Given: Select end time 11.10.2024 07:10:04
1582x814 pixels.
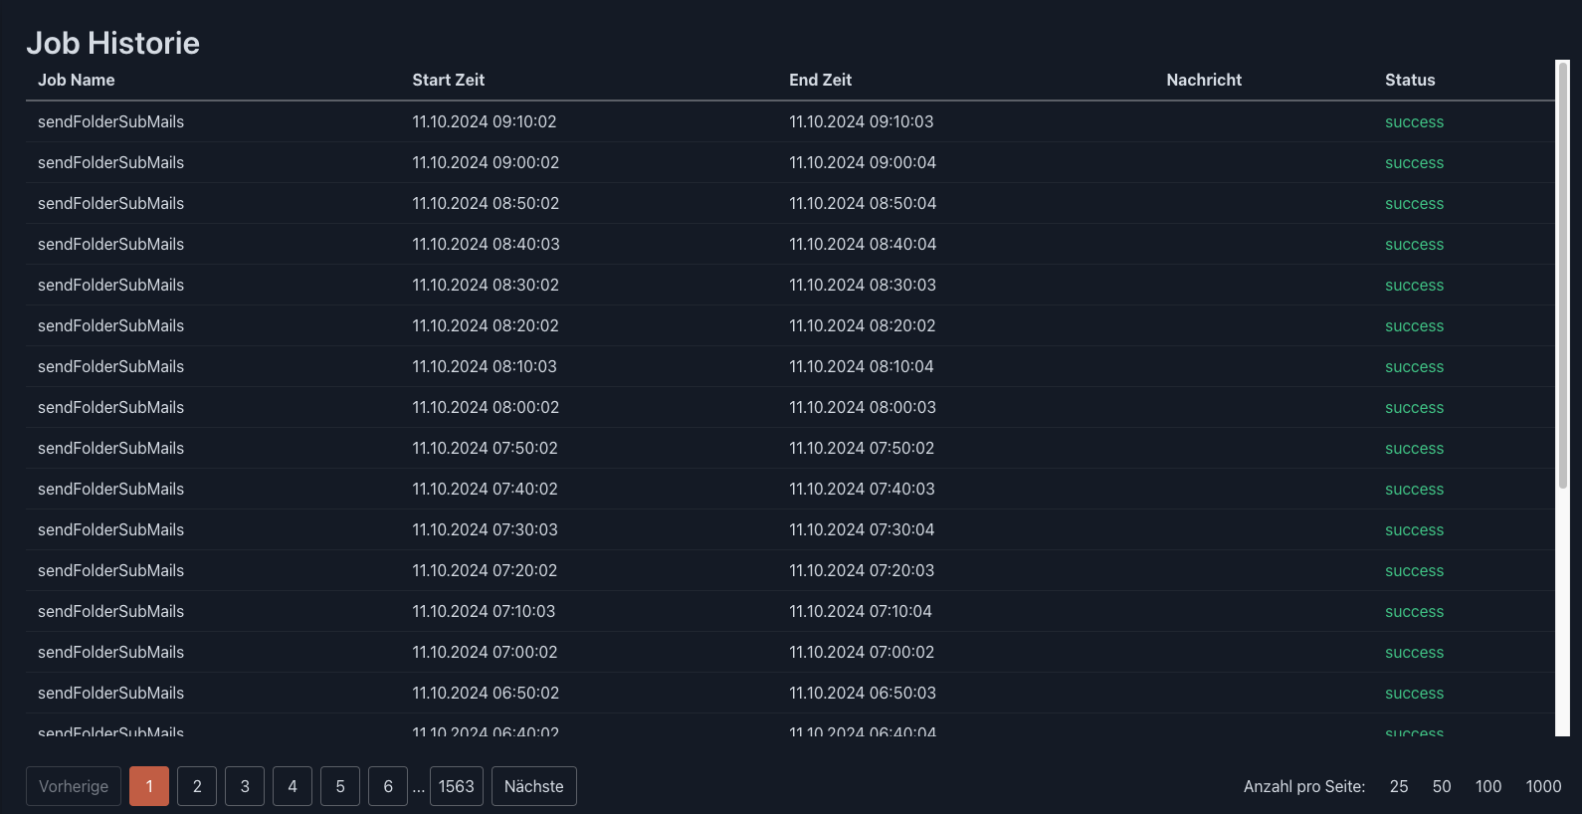Looking at the screenshot, I should [861, 611].
